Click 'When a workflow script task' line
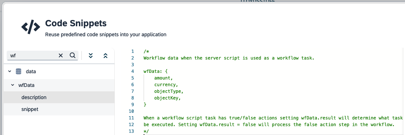This screenshot has height=135, width=405. pyautogui.click(x=273, y=118)
